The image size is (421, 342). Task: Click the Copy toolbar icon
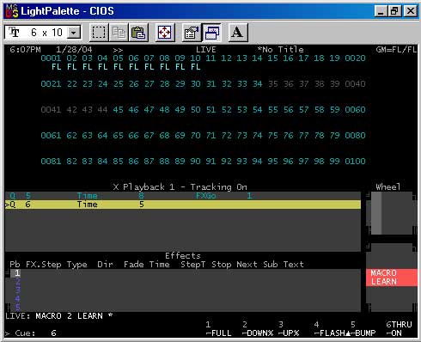119,33
